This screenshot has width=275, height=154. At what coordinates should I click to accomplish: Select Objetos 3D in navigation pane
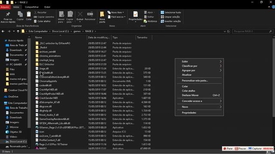[x=15, y=132]
